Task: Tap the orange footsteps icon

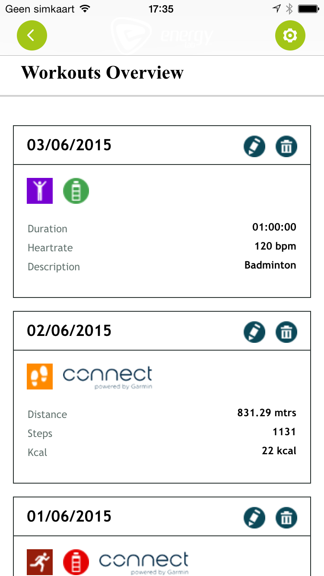Action: tap(40, 376)
